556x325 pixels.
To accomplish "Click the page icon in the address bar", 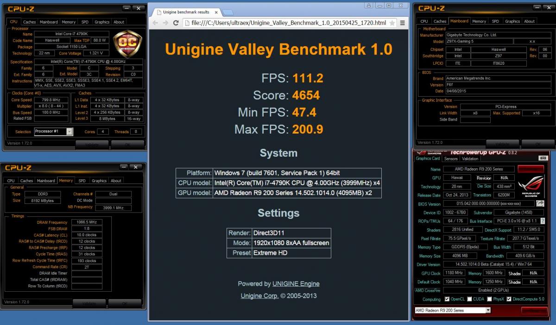I will [x=187, y=23].
